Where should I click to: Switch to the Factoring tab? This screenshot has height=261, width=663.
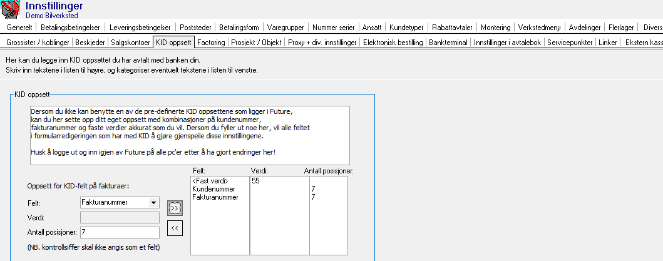212,43
